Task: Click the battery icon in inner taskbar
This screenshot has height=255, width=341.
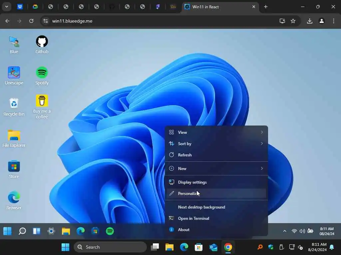Action: (x=310, y=231)
